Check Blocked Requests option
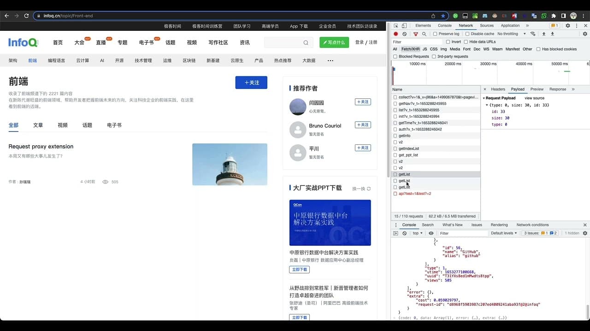 pyautogui.click(x=395, y=57)
